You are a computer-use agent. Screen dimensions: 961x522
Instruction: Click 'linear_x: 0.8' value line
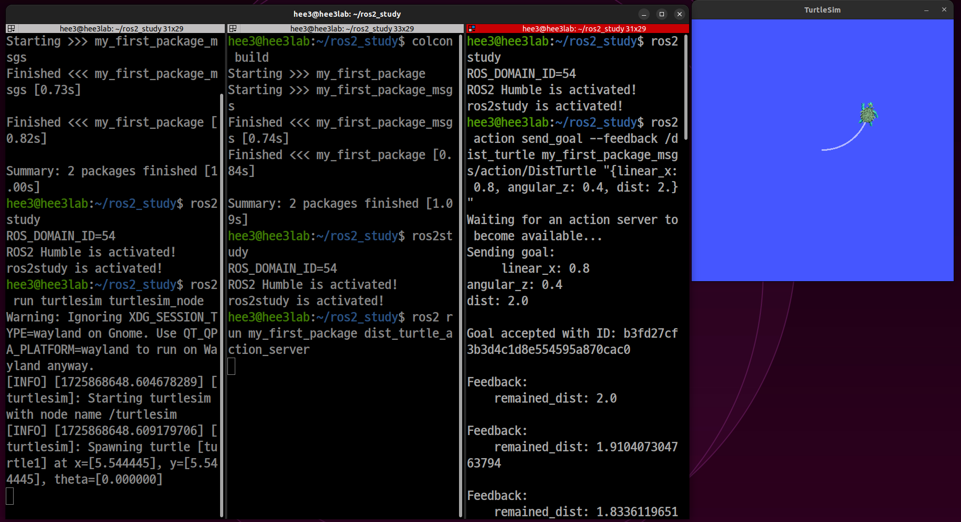pos(545,269)
